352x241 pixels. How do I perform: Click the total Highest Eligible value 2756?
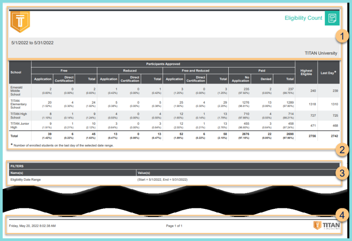tap(312, 136)
